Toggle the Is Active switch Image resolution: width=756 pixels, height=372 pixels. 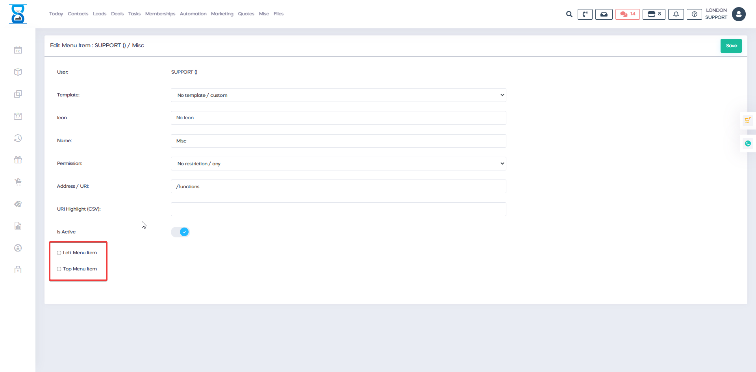[180, 232]
